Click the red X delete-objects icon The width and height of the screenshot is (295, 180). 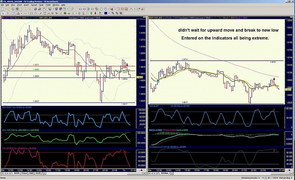click(121, 13)
